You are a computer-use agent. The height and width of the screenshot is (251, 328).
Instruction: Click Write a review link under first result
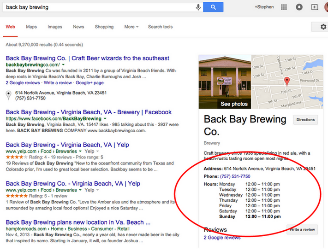click(x=58, y=83)
